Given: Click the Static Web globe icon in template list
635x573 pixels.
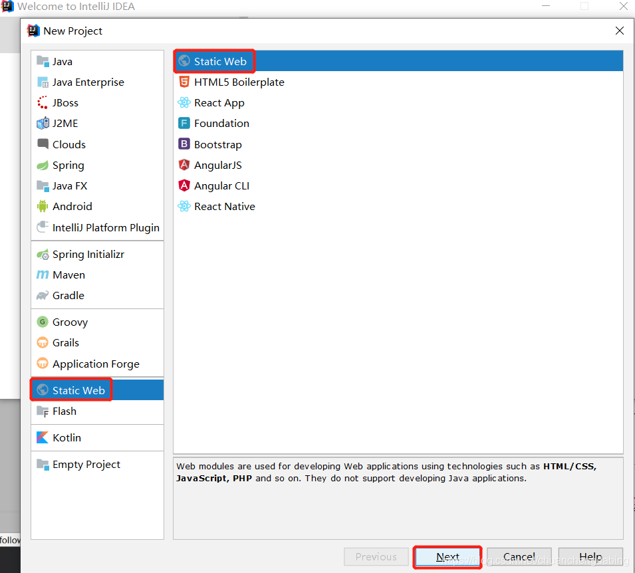Looking at the screenshot, I should [184, 60].
